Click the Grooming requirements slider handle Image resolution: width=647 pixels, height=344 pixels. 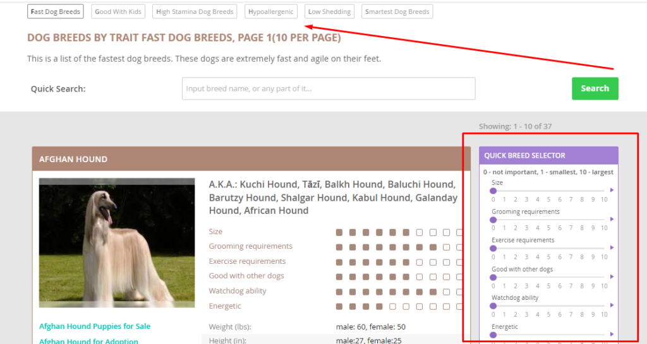(x=493, y=220)
